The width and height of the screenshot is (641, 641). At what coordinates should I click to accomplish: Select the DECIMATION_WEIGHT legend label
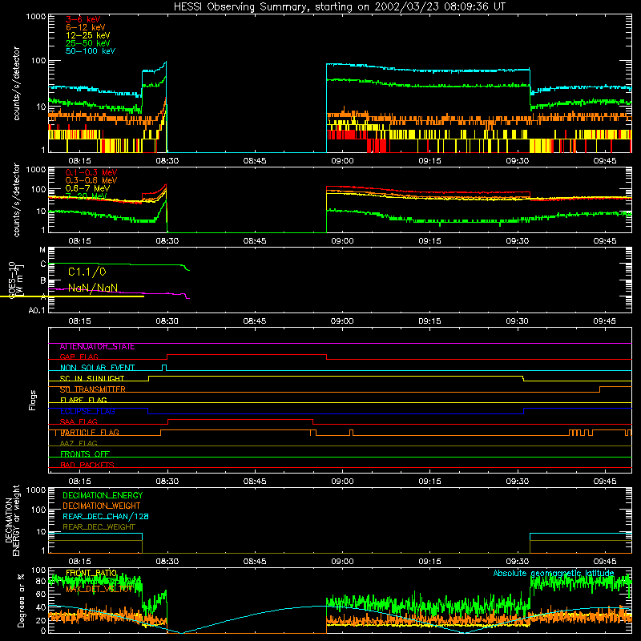pos(102,506)
